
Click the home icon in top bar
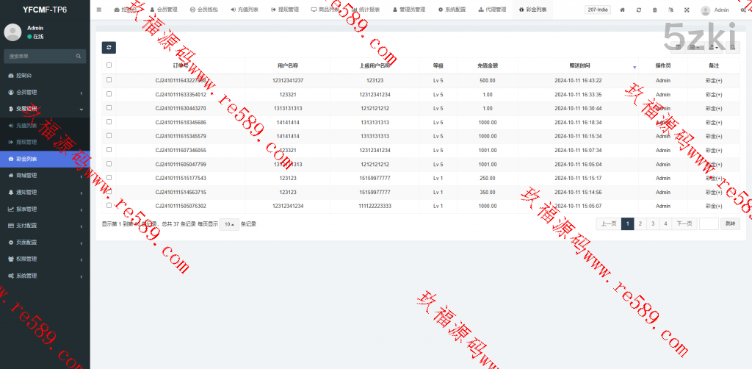click(623, 10)
